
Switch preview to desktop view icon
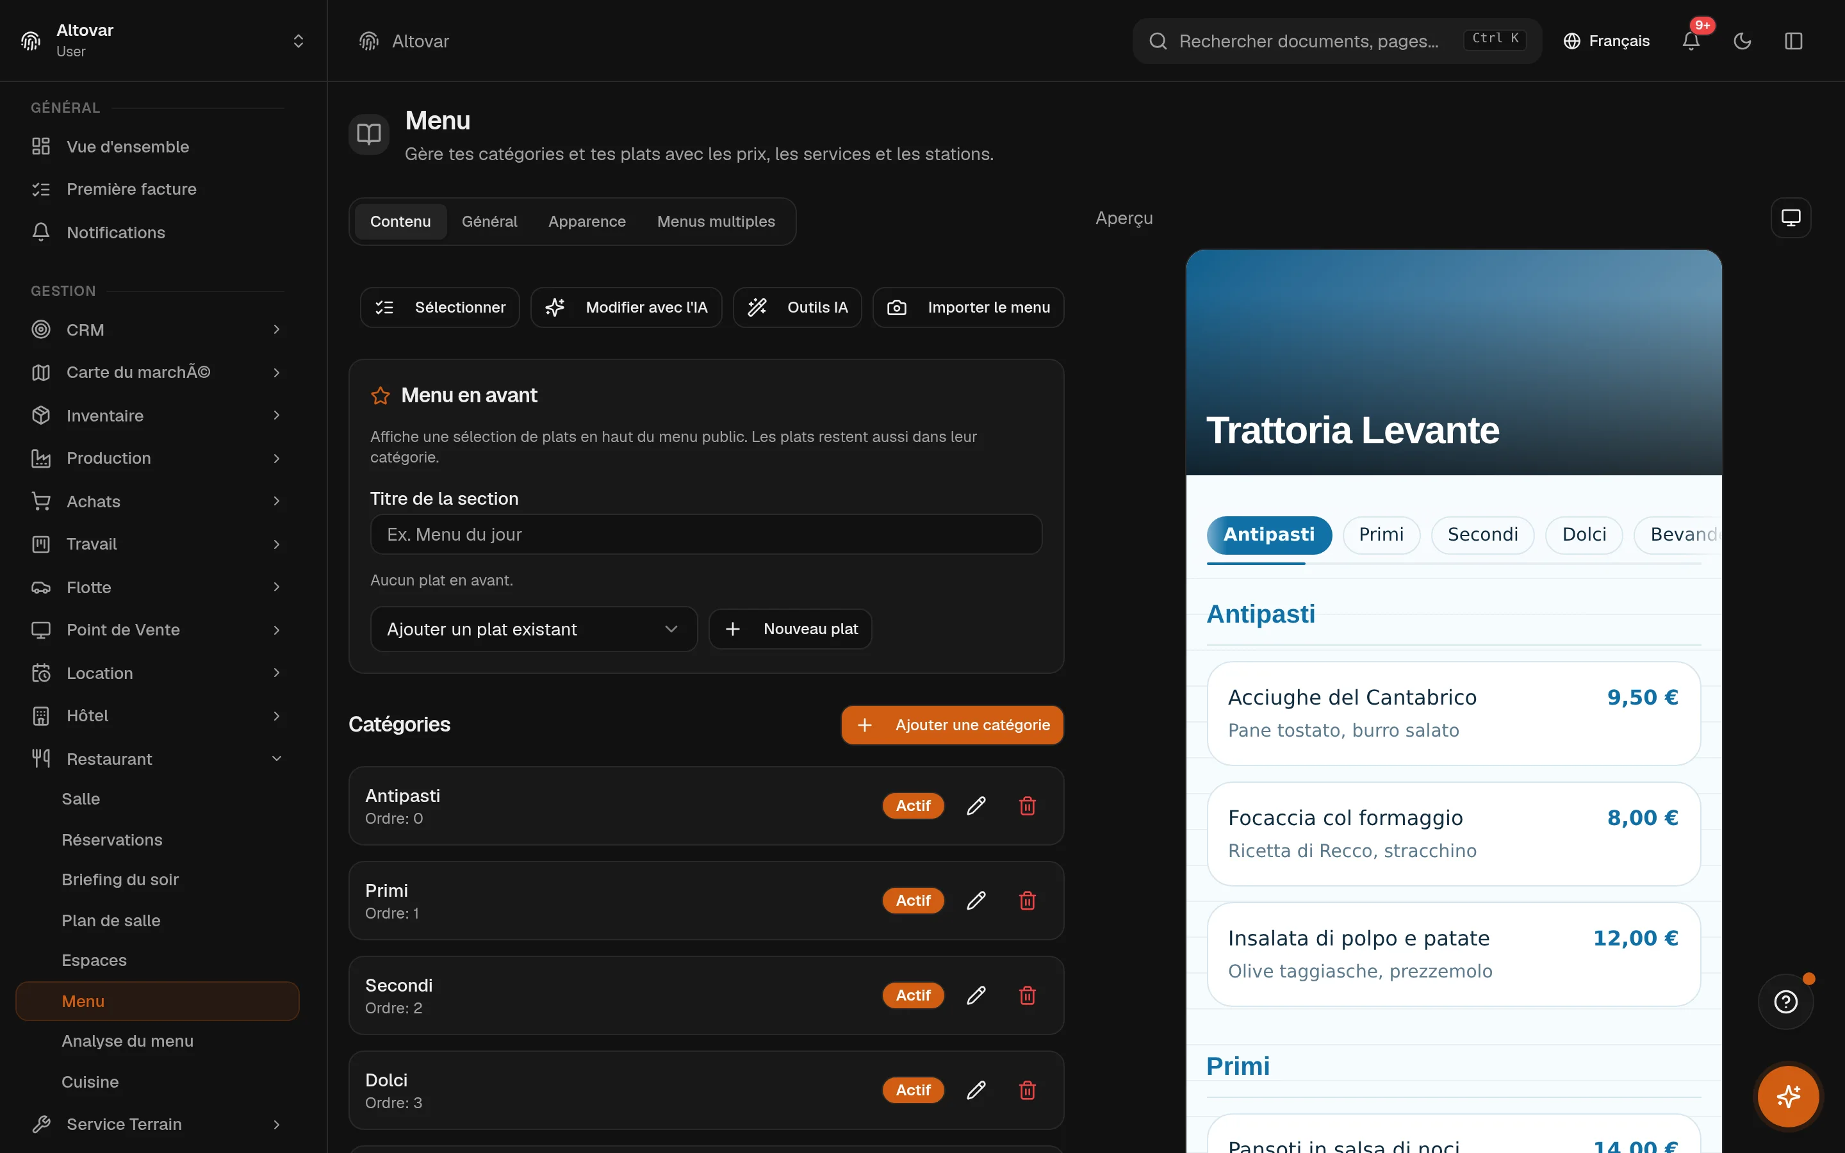tap(1790, 218)
